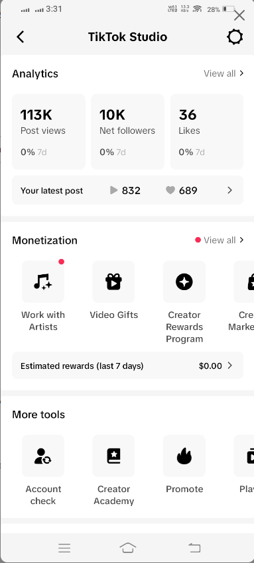Open settings via the gear icon
This screenshot has height=563, width=254.
tap(235, 36)
